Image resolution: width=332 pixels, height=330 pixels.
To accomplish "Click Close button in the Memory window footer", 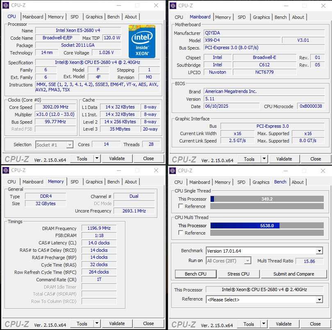I will pyautogui.click(x=148, y=323).
